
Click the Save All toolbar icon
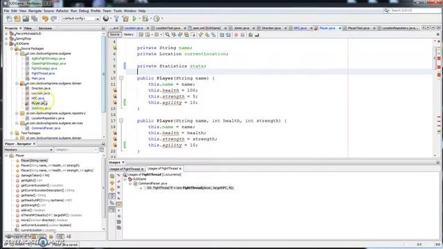coord(35,19)
